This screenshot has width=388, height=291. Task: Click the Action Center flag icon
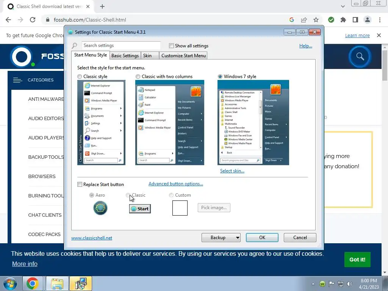[x=331, y=284]
